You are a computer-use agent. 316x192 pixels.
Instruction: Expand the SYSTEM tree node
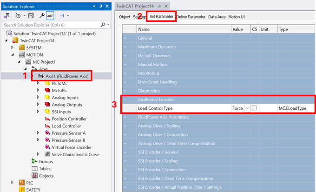click(12, 47)
